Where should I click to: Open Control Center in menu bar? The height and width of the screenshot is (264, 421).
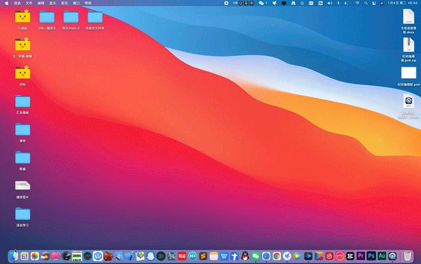[x=373, y=3]
